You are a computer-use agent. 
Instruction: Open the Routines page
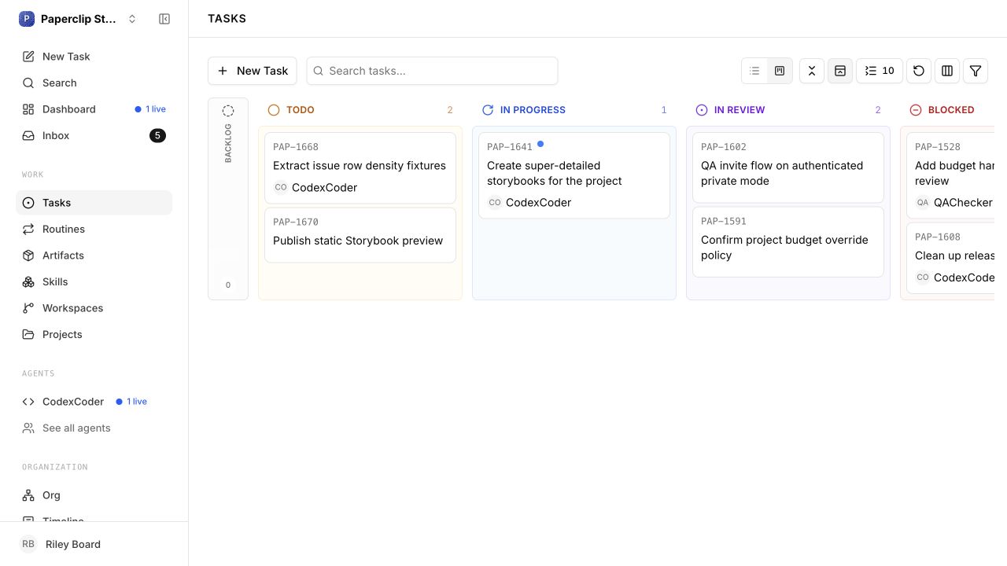[94, 229]
